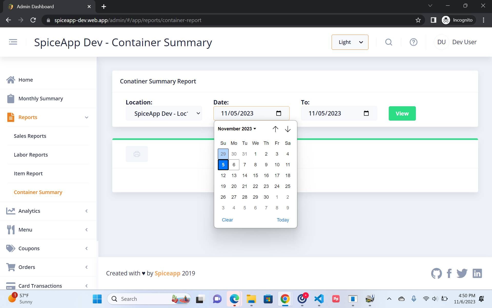
Task: Expand the November 2023 month selector
Action: click(x=237, y=129)
